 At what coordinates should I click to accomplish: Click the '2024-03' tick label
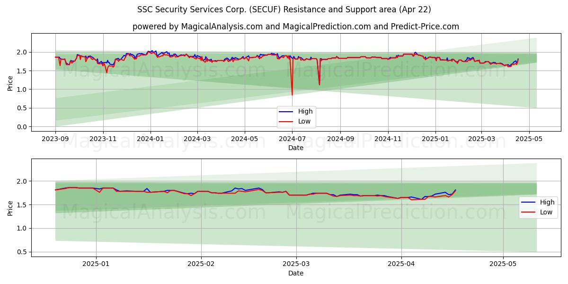pyautogui.click(x=197, y=139)
